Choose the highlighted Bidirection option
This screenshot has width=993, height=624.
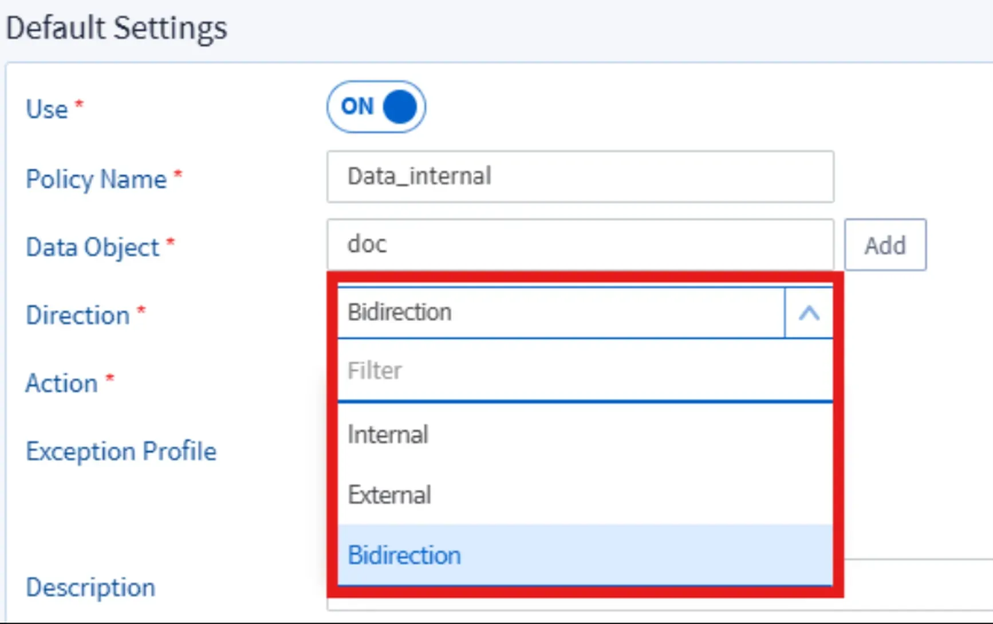[x=585, y=555]
